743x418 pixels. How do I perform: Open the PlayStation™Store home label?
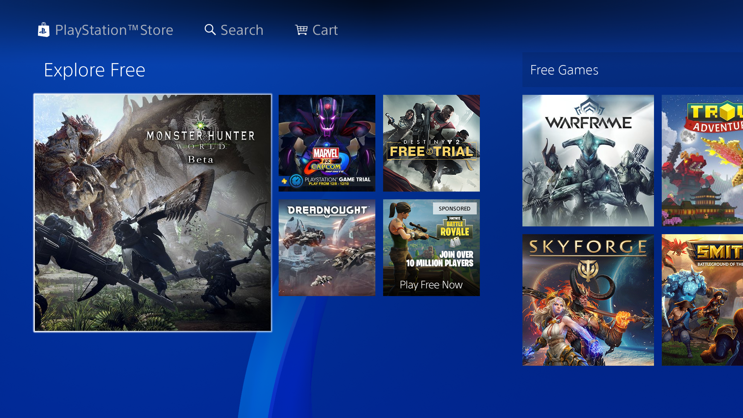click(114, 30)
